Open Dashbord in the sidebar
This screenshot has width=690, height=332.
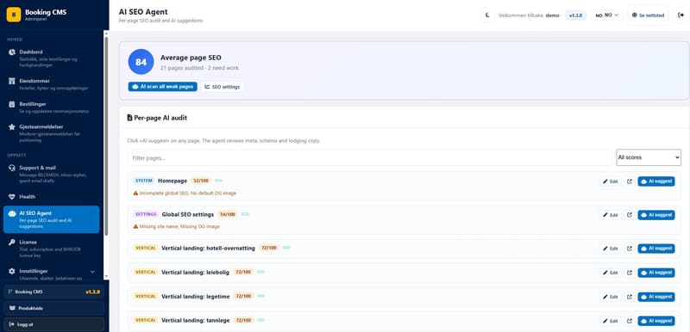pyautogui.click(x=52, y=58)
